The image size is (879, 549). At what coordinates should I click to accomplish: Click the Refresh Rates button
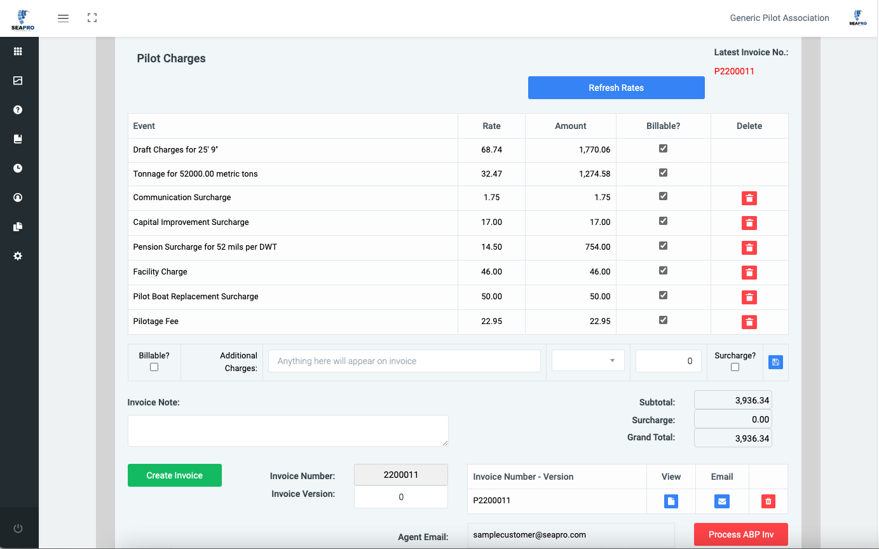click(x=616, y=88)
